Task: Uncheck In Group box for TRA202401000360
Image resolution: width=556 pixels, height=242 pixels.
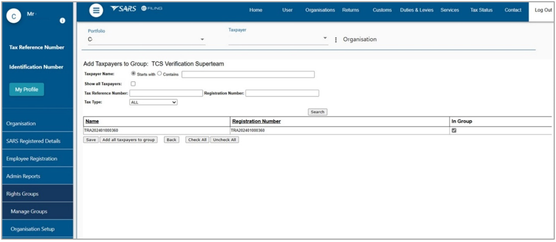Action: (x=454, y=131)
